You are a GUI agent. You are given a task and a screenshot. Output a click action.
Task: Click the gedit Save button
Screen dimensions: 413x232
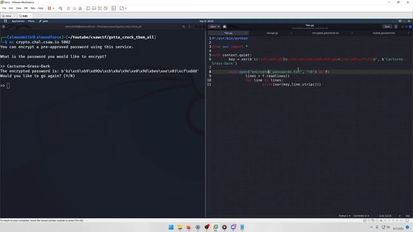387,26
